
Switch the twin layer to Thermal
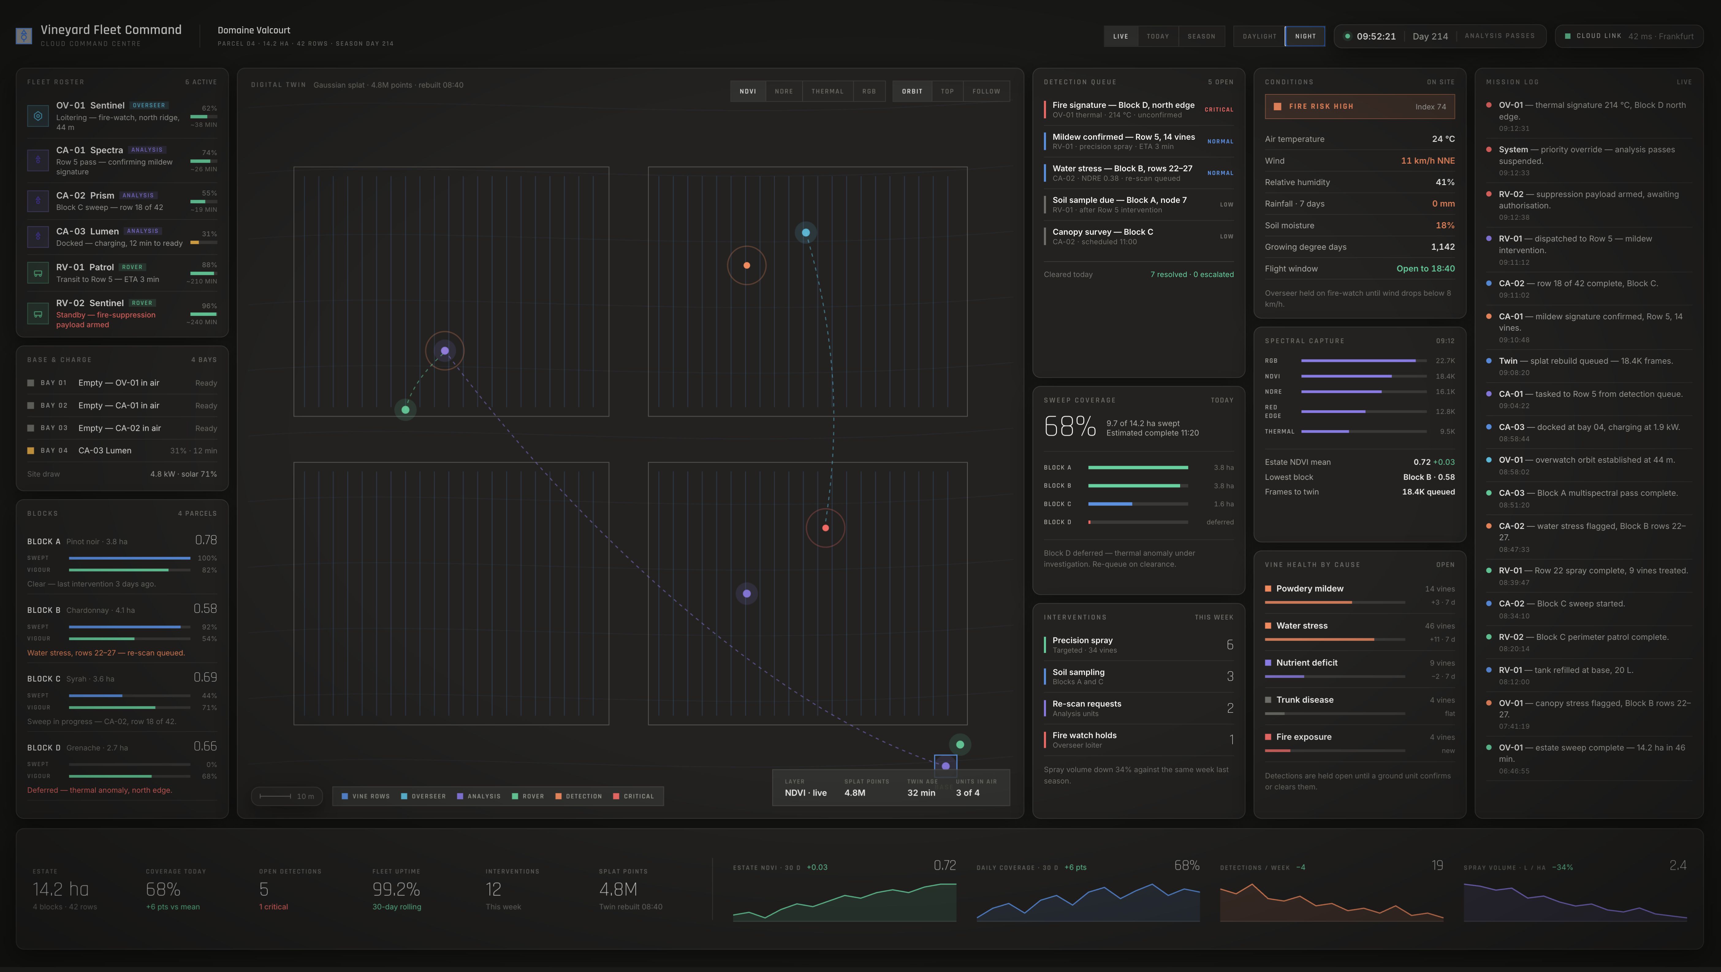click(828, 92)
